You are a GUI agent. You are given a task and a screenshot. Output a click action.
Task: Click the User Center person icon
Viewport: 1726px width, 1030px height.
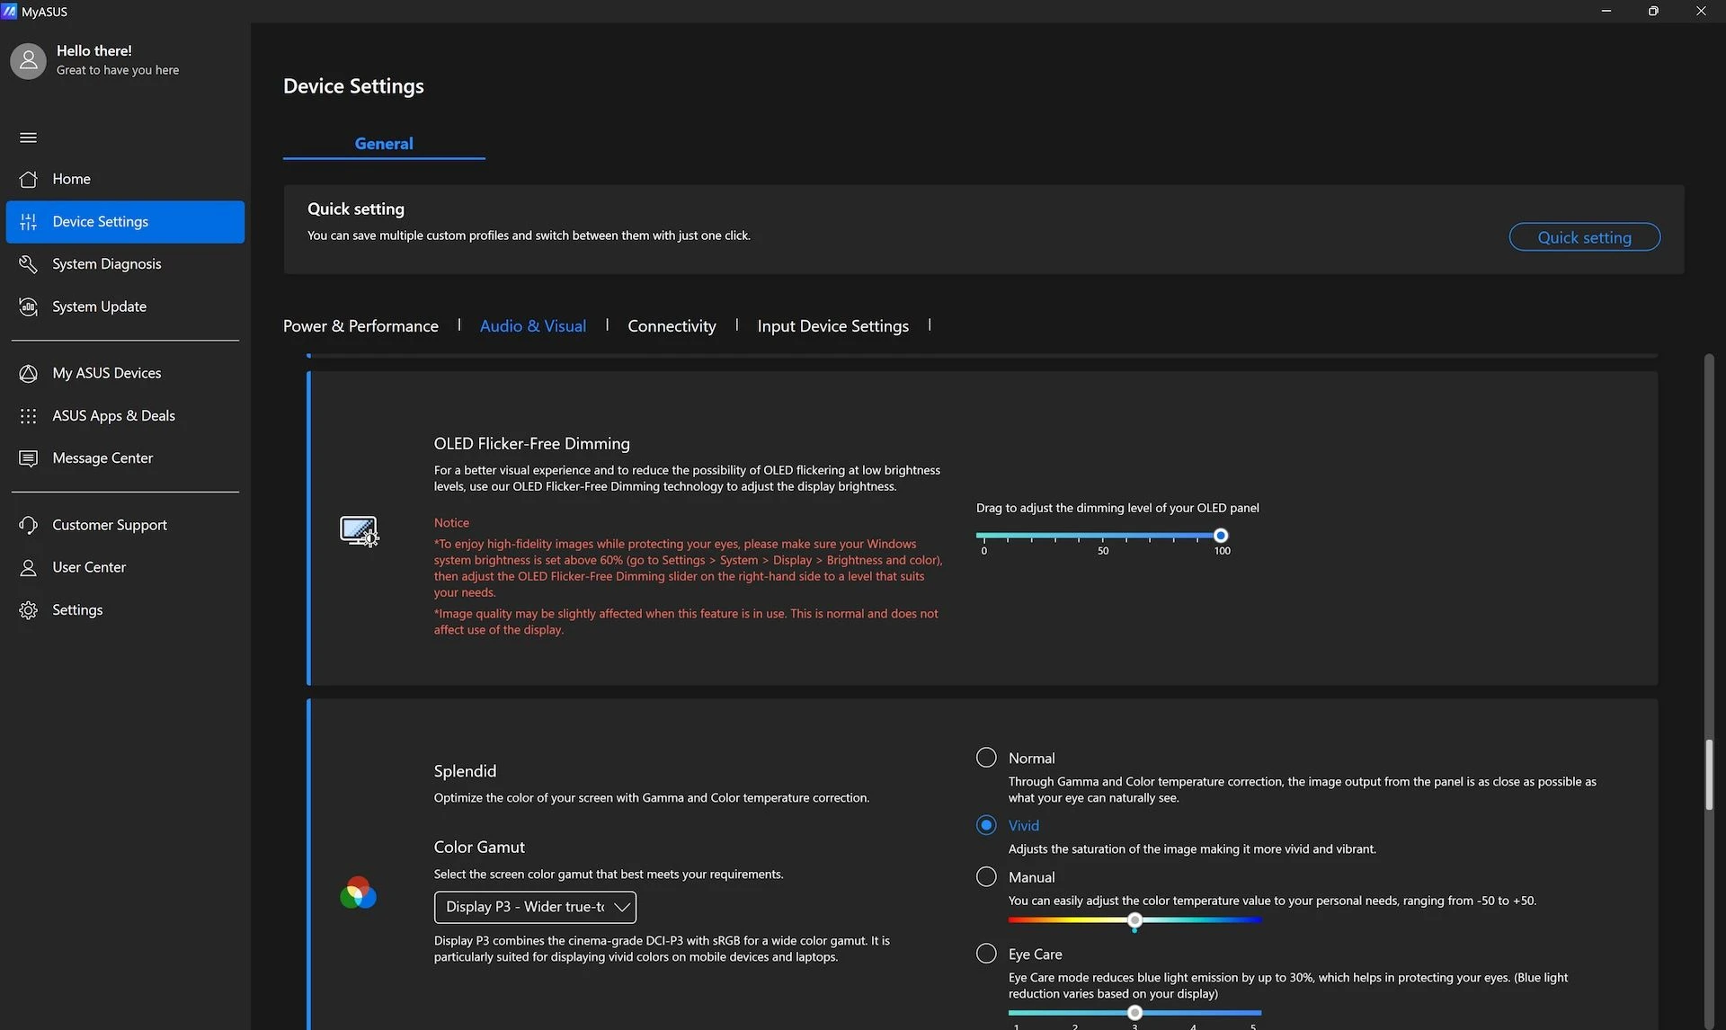pyautogui.click(x=28, y=567)
